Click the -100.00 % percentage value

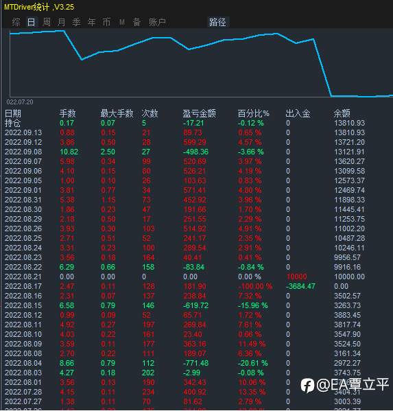pyautogui.click(x=255, y=287)
